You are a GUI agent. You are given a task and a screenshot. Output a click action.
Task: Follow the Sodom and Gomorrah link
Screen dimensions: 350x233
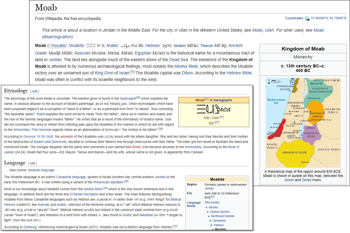click(x=50, y=142)
